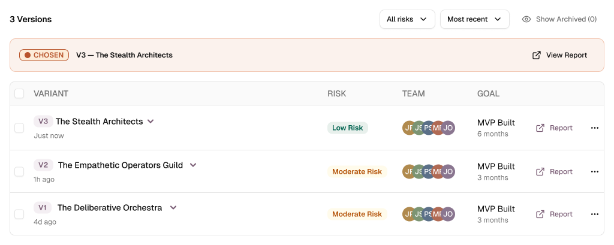Click the VARIANT column header
The width and height of the screenshot is (614, 245).
point(51,94)
